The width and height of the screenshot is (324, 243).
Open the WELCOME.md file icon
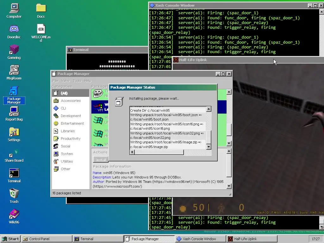pyautogui.click(x=41, y=33)
